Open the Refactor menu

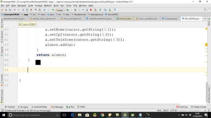(x=48, y=6)
